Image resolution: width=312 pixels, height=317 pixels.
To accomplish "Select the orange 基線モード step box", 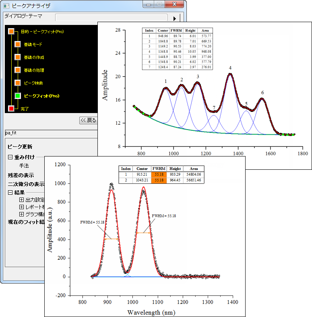I will click(18, 44).
